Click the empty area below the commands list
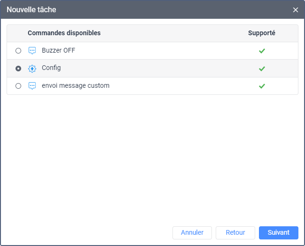Screen dimensions: 305x246 coord(152,159)
